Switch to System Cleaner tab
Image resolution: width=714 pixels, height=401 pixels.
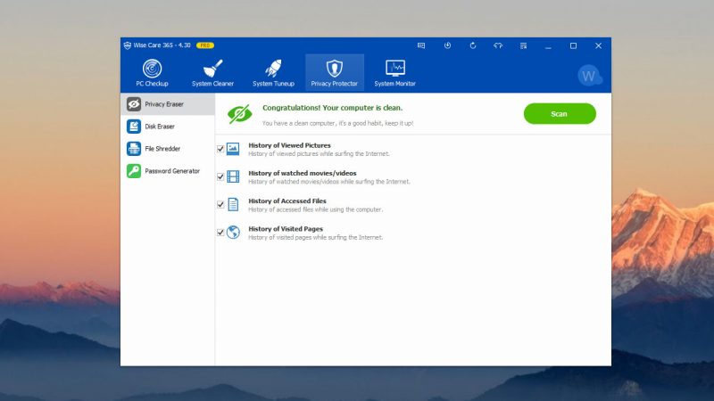coord(212,73)
